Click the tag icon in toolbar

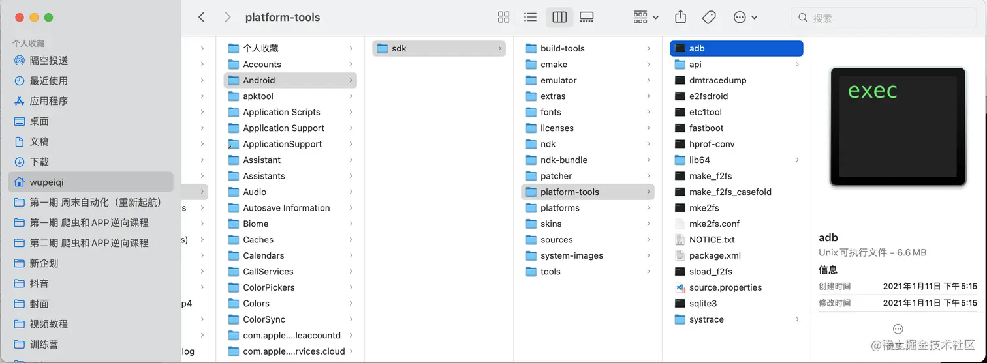tap(709, 18)
